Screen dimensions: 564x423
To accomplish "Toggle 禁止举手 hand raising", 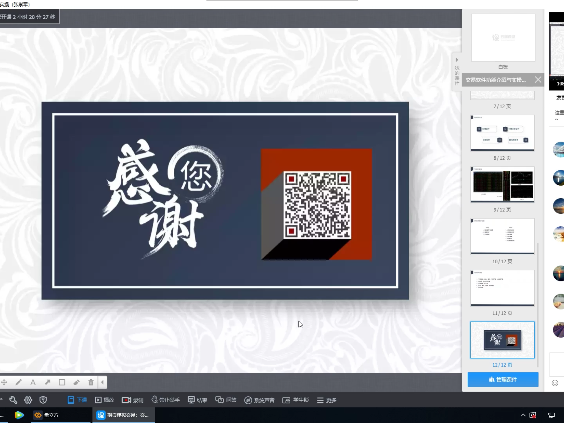I will pyautogui.click(x=166, y=400).
